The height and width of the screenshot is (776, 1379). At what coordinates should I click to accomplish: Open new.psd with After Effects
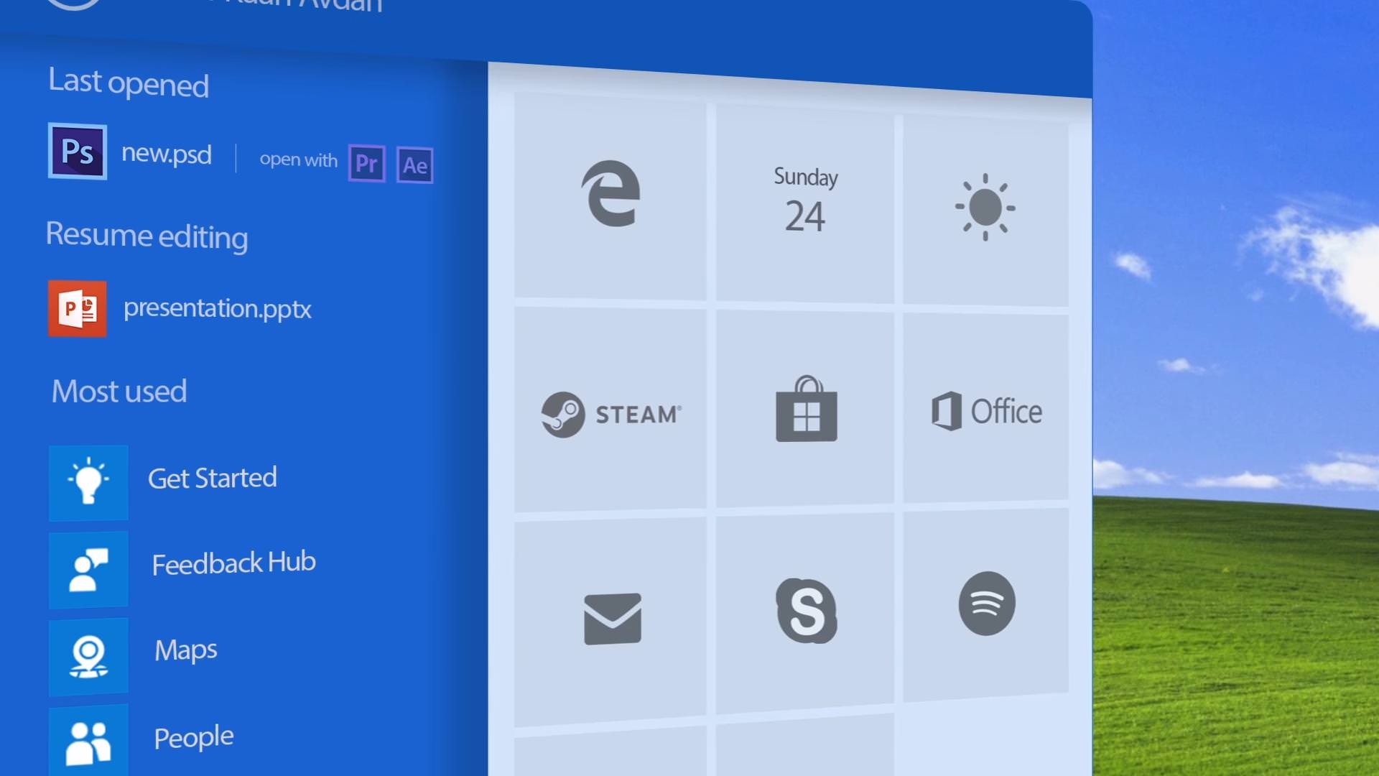415,165
